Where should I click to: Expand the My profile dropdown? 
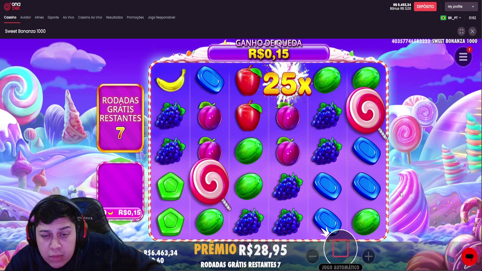click(461, 7)
